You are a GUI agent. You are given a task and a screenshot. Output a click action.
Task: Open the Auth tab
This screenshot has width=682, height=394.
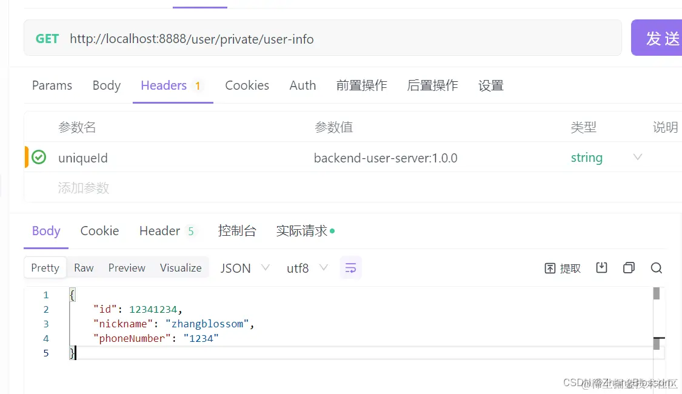click(303, 85)
